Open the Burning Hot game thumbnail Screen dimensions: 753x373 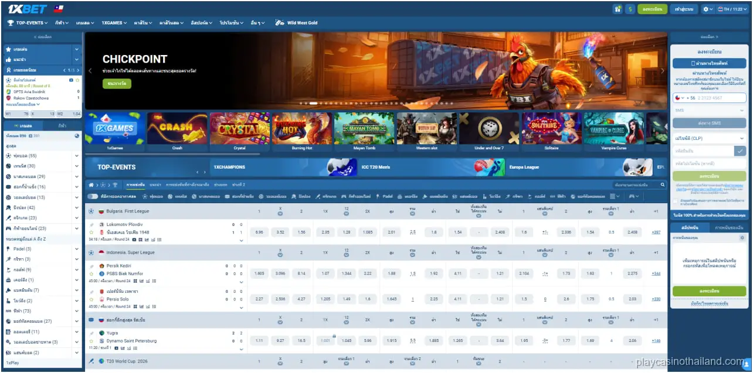[x=301, y=132]
